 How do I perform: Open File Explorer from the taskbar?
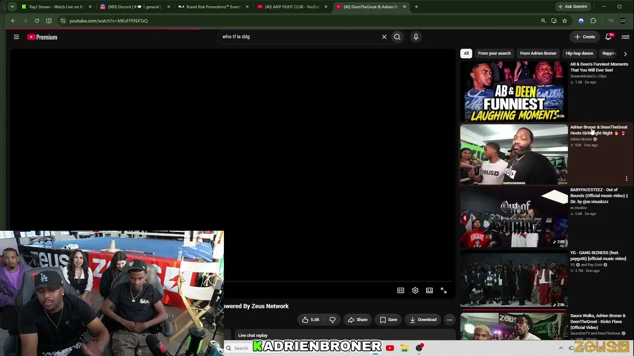405,348
